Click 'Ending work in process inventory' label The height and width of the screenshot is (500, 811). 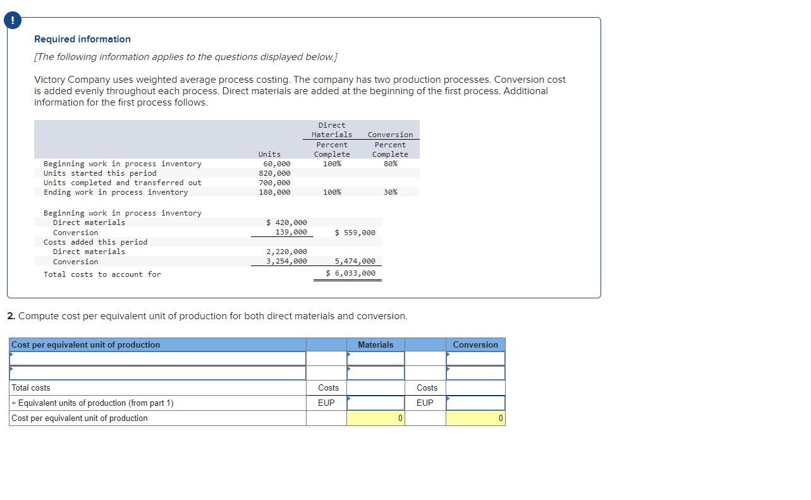pyautogui.click(x=116, y=192)
